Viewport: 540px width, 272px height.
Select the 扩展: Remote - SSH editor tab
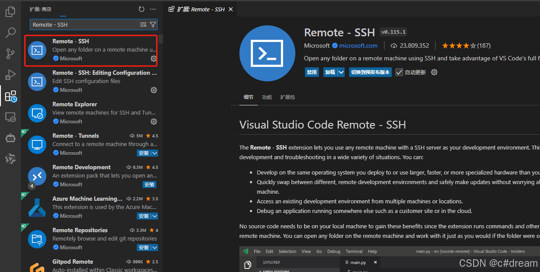[x=201, y=9]
